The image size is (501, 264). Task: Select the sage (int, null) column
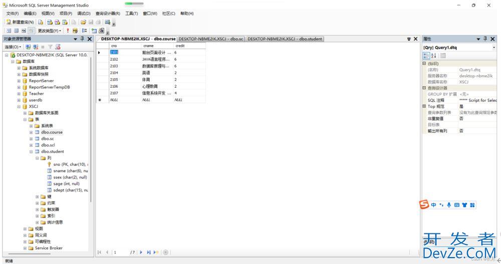tap(66, 184)
